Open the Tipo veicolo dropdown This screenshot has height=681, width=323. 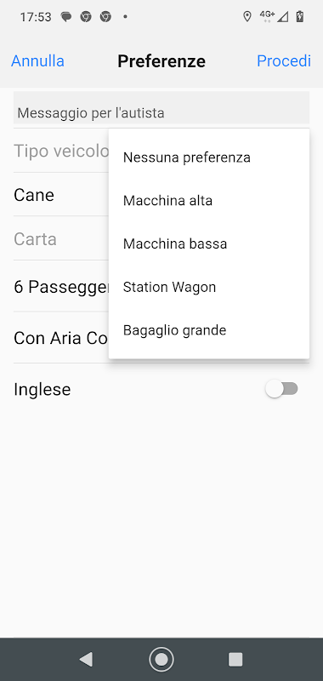click(61, 151)
